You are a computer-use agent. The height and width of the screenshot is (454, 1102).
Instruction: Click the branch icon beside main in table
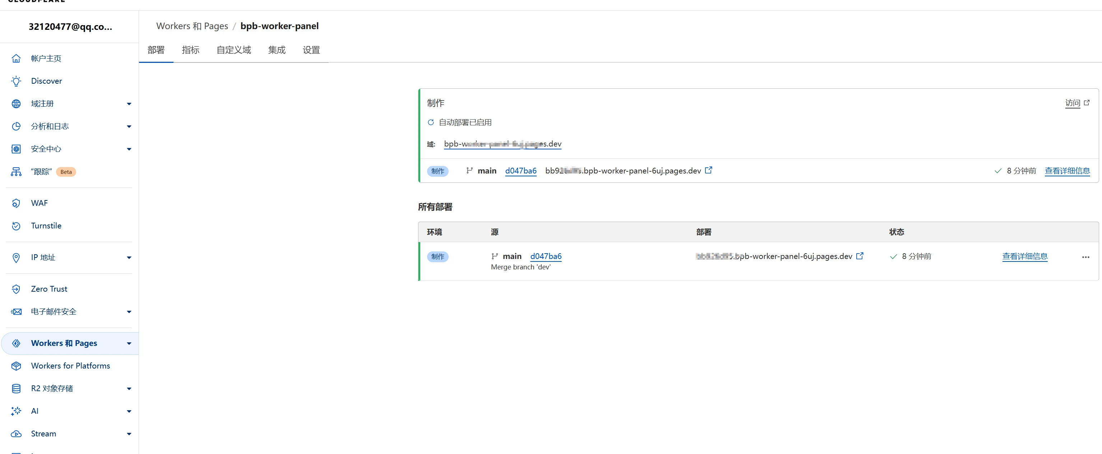(495, 256)
